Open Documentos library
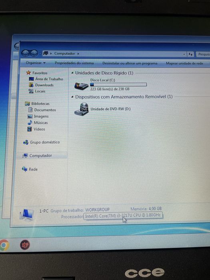Image resolution: width=210 pixels, height=280 pixels. (45, 110)
